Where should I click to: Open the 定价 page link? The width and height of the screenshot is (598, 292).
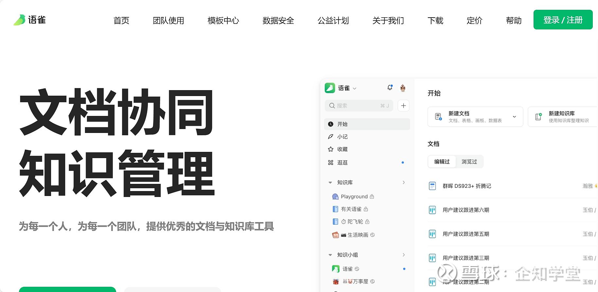(475, 21)
